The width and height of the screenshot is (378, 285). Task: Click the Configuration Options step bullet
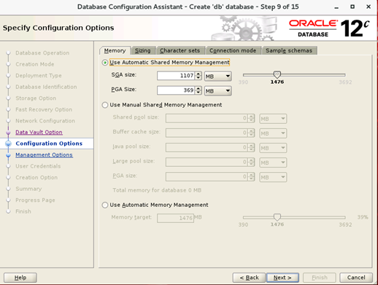tap(8, 144)
